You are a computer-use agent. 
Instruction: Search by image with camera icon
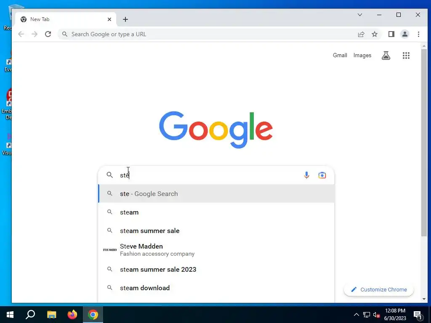click(322, 175)
